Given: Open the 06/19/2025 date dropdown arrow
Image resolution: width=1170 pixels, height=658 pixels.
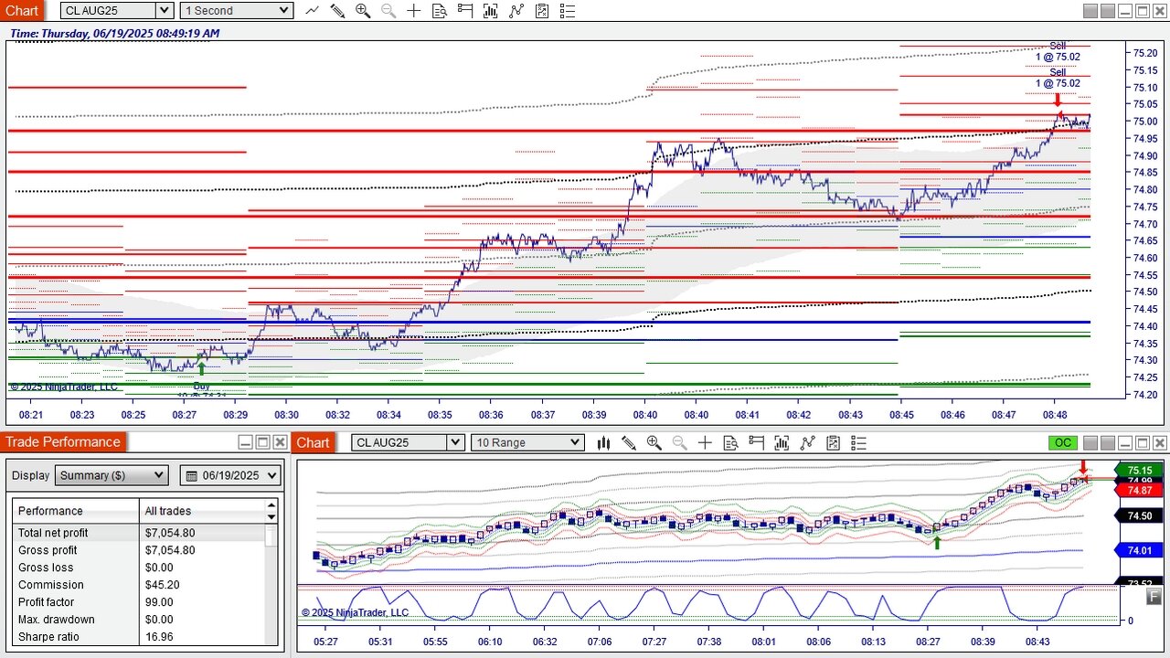Looking at the screenshot, I should pyautogui.click(x=271, y=475).
